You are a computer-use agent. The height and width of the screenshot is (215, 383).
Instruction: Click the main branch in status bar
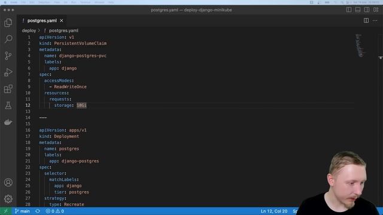(22, 211)
